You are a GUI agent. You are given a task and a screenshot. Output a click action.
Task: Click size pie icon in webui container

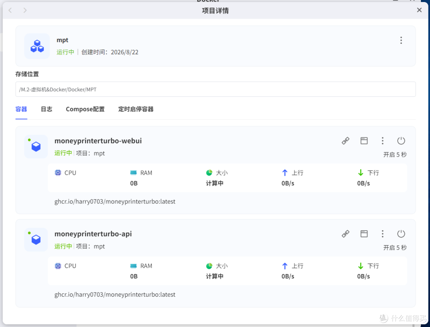[209, 172]
